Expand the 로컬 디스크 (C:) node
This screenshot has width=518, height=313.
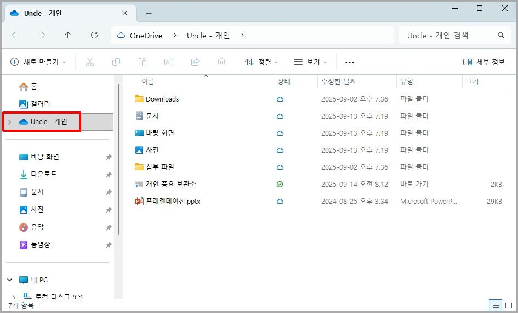(14, 297)
